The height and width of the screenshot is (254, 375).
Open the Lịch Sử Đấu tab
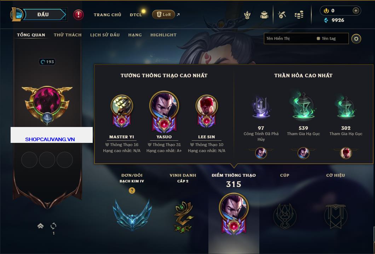pyautogui.click(x=105, y=35)
